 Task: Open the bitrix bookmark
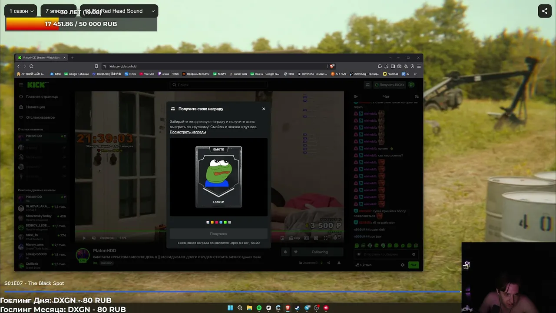tap(56, 74)
